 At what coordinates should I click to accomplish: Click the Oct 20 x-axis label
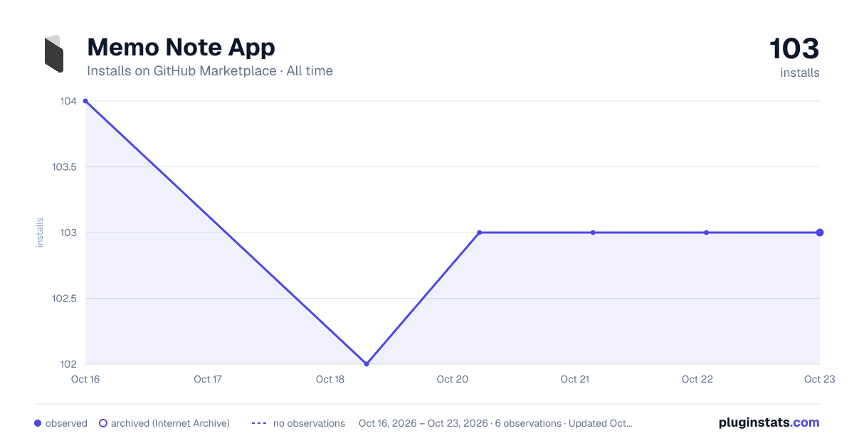453,379
